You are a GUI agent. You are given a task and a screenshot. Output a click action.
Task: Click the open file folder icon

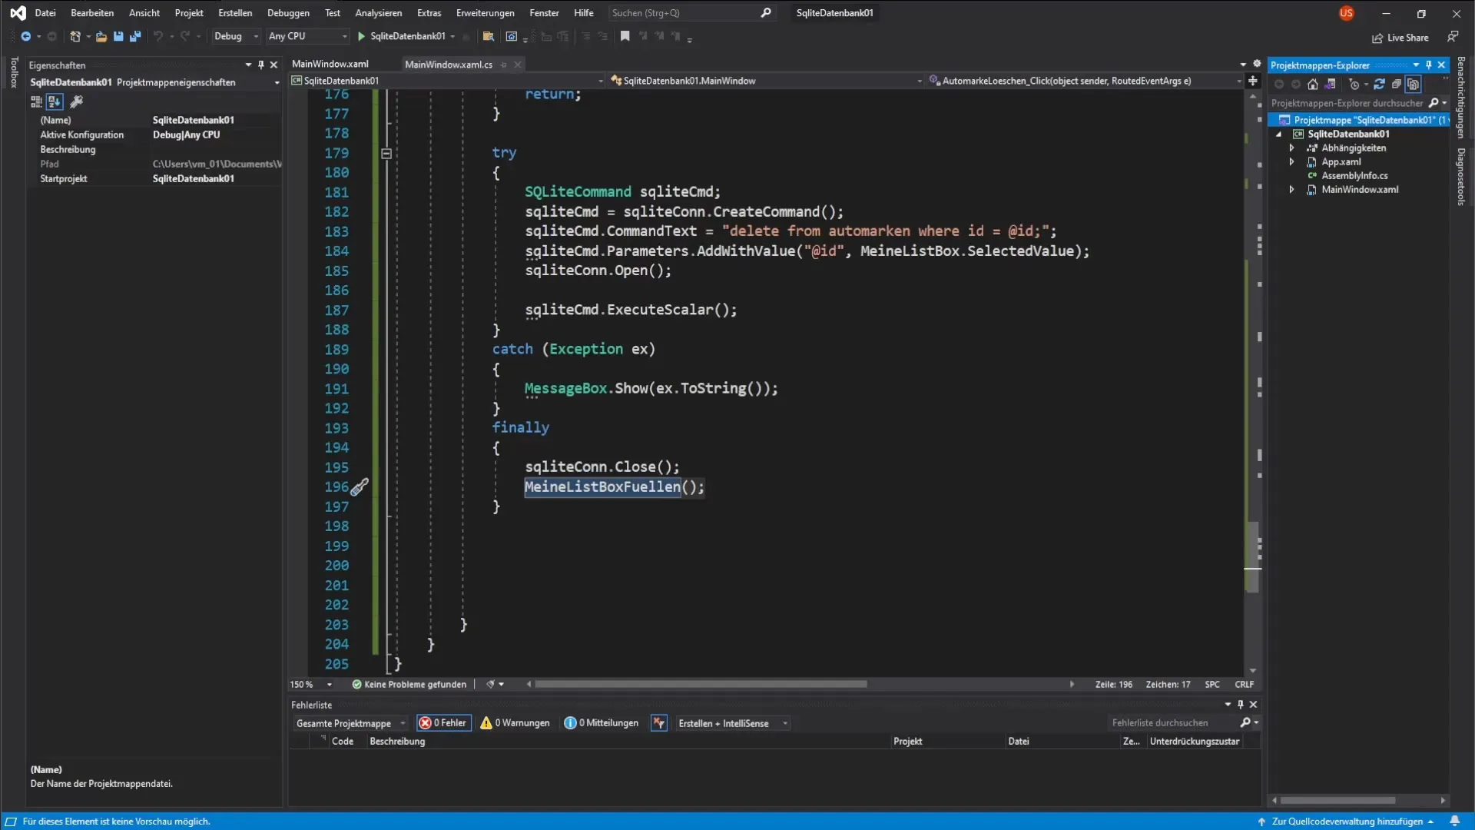pos(101,36)
